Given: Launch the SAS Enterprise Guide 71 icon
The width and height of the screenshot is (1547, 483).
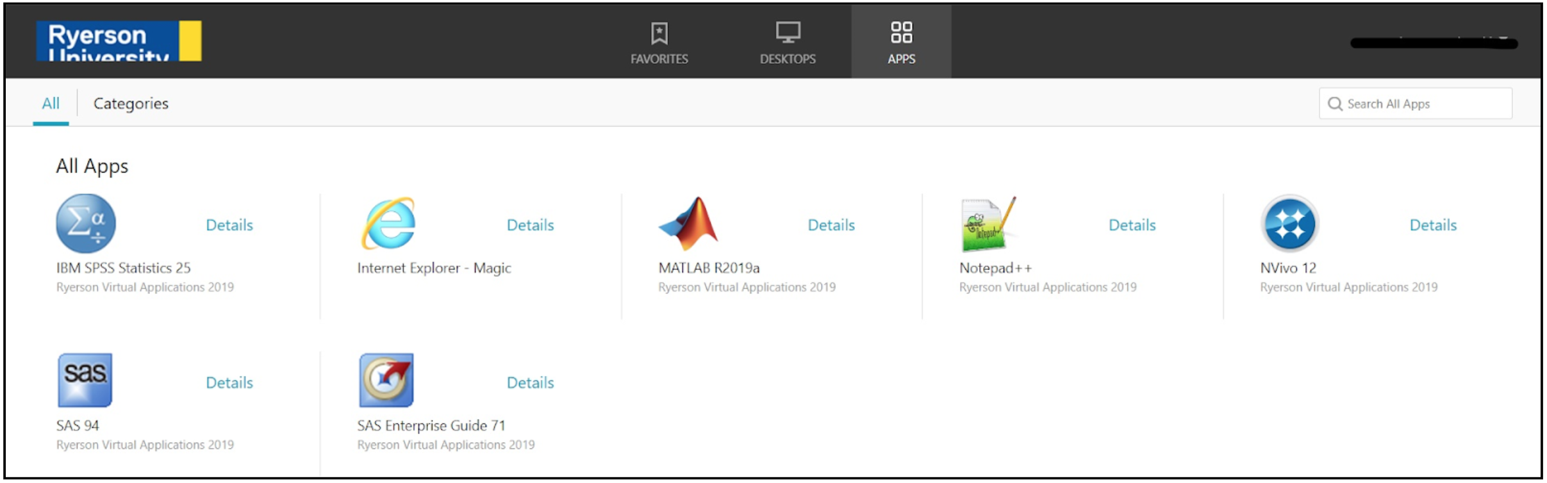Looking at the screenshot, I should pyautogui.click(x=386, y=381).
